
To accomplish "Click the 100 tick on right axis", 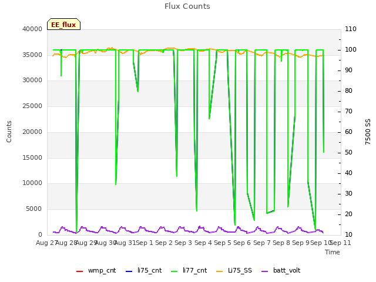I will click(x=351, y=49).
